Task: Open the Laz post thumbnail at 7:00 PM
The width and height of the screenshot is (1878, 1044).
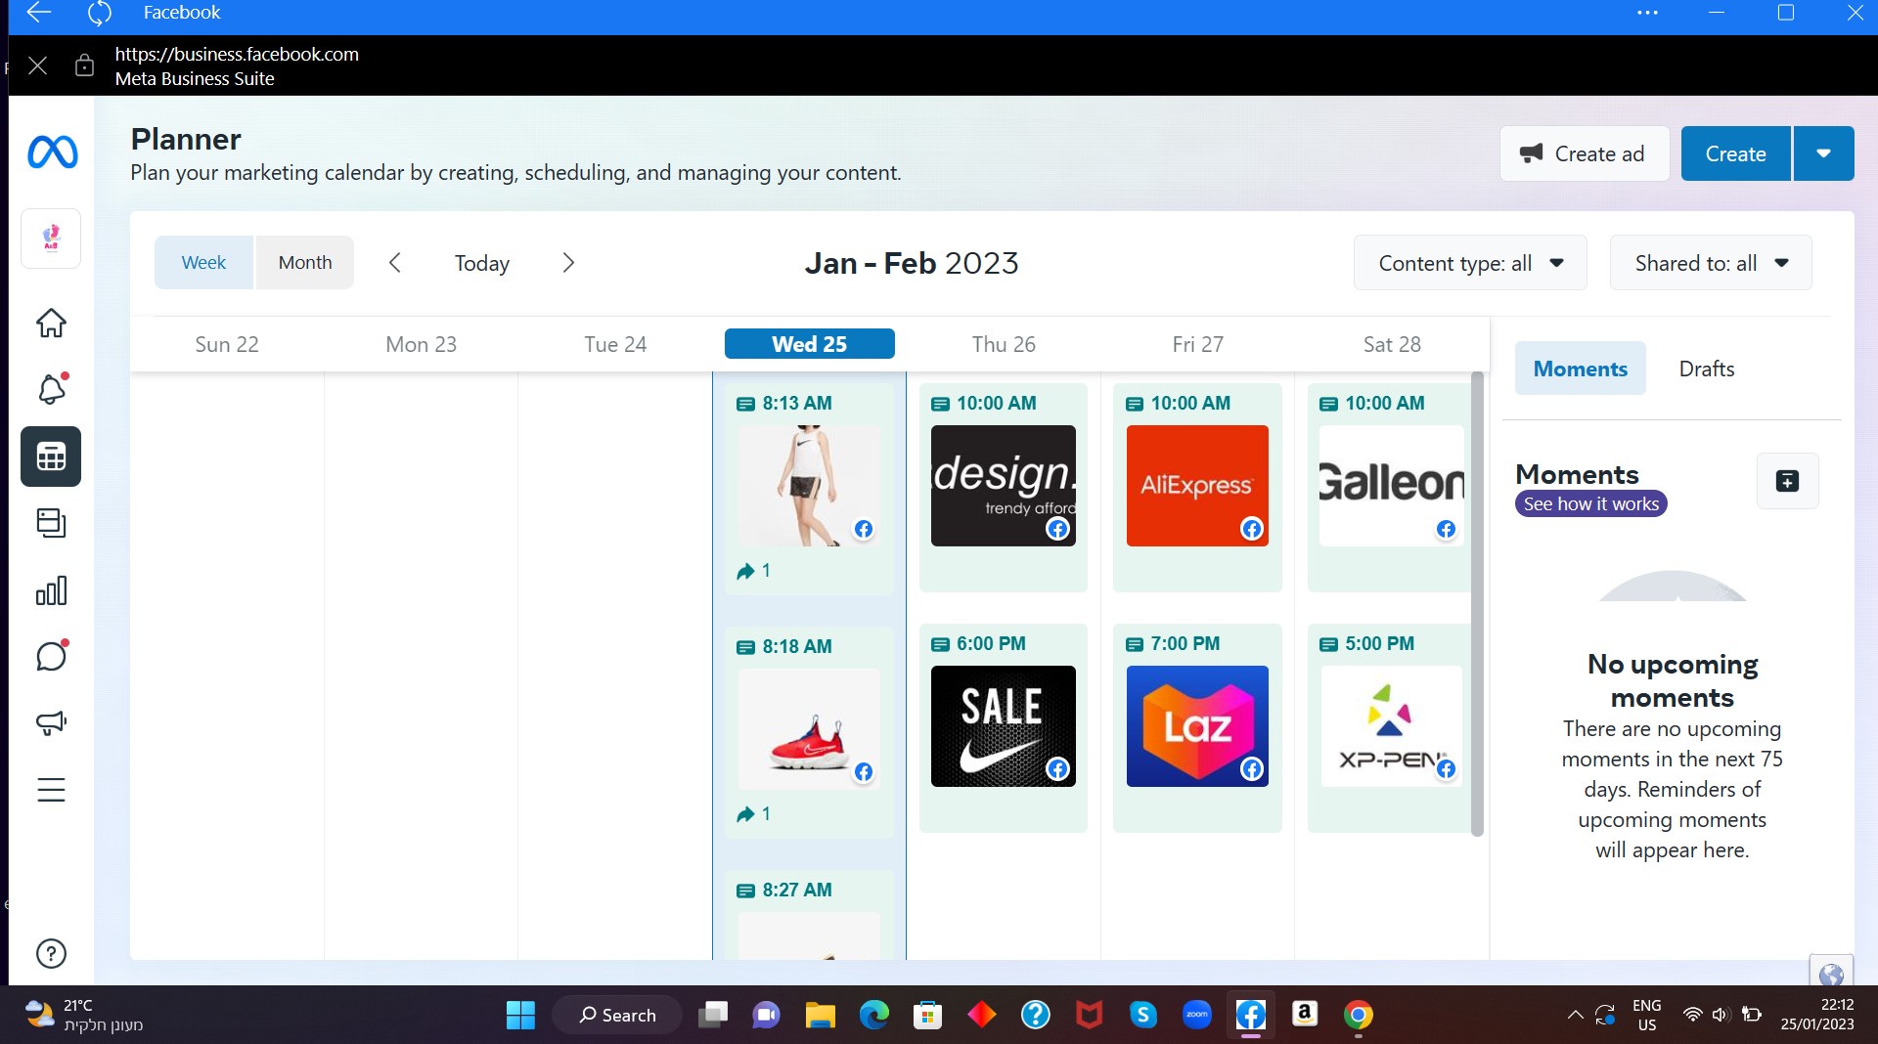Action: (x=1197, y=726)
